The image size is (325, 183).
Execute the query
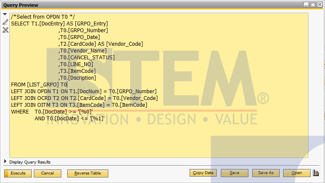click(18, 173)
